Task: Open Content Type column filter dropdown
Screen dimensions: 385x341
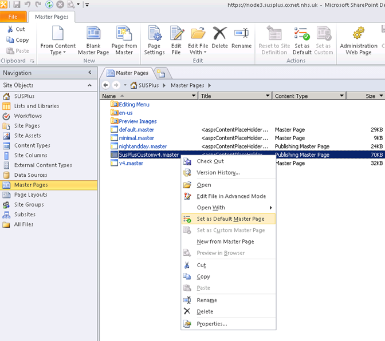Action: (341, 96)
